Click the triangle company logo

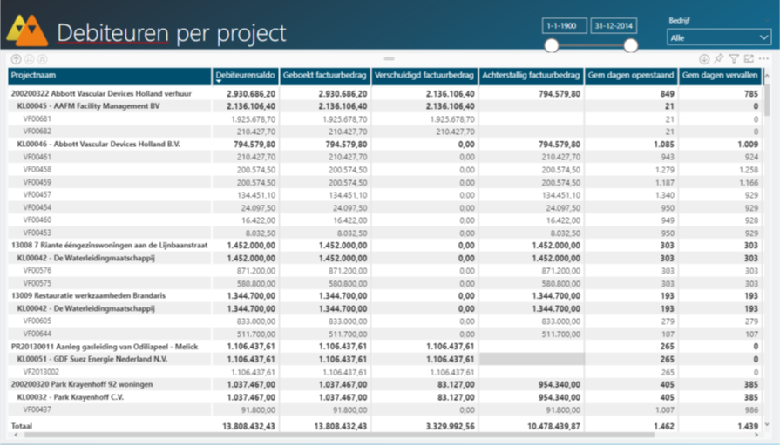[27, 30]
